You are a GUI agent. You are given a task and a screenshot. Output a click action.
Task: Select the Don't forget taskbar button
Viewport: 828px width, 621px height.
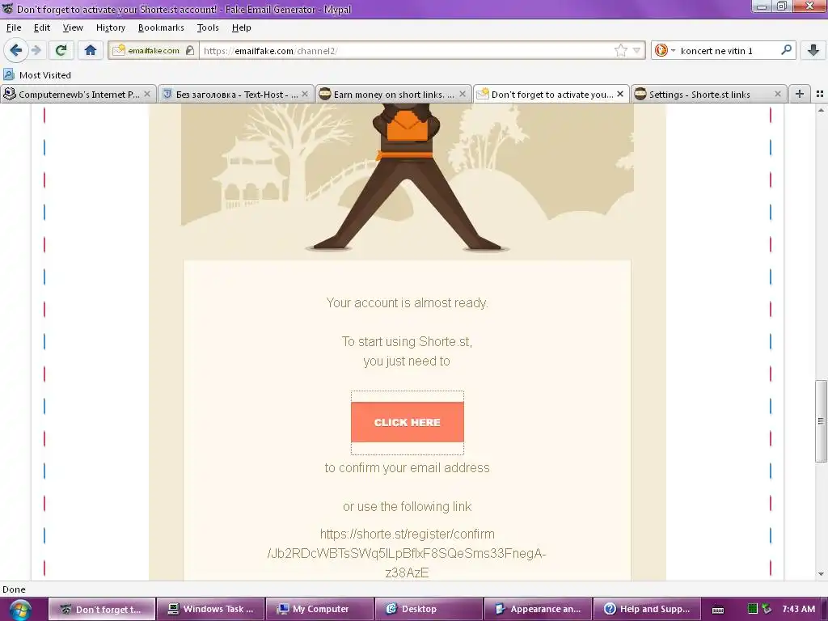click(103, 609)
